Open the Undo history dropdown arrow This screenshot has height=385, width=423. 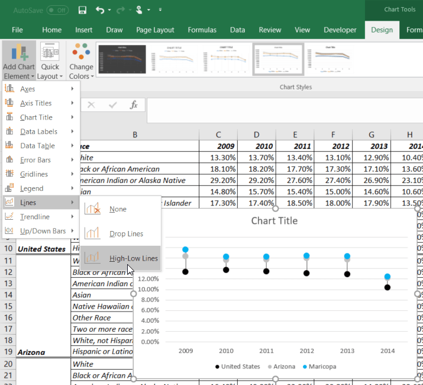109,10
